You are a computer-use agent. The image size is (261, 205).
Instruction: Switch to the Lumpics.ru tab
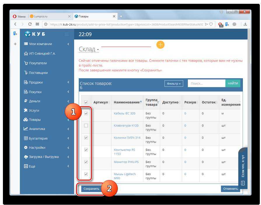[50, 17]
